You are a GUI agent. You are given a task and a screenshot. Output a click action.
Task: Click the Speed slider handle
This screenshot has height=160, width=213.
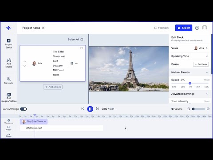click(x=190, y=83)
